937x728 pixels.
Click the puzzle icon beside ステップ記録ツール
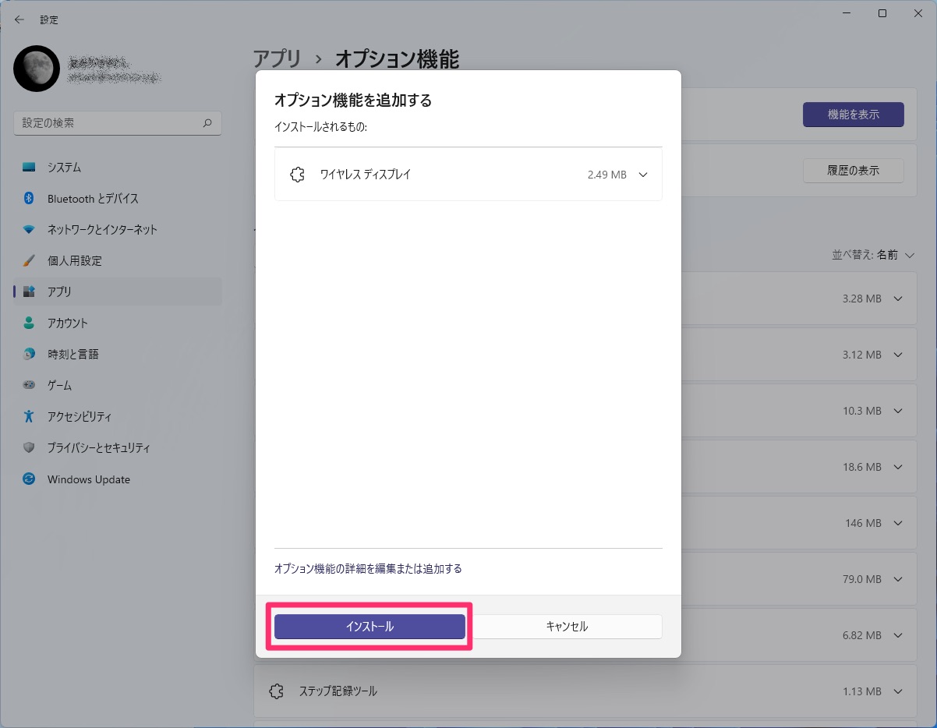[276, 691]
